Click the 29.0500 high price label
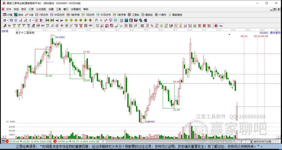Image resolution: width=282 pixels, height=150 pixels. tap(60, 37)
